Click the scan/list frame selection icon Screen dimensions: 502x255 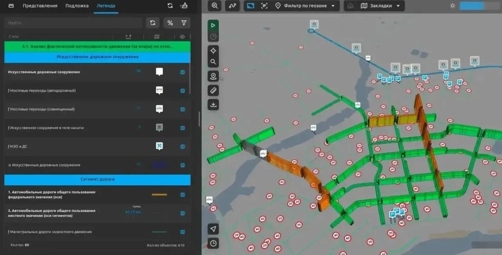point(264,6)
